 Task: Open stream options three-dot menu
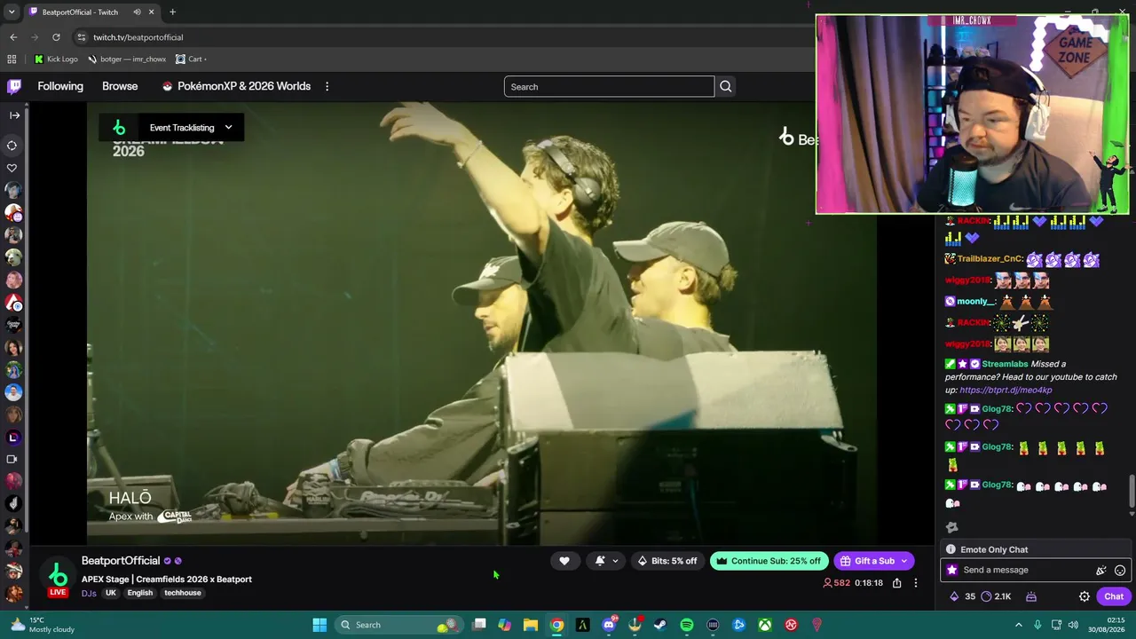tap(916, 583)
